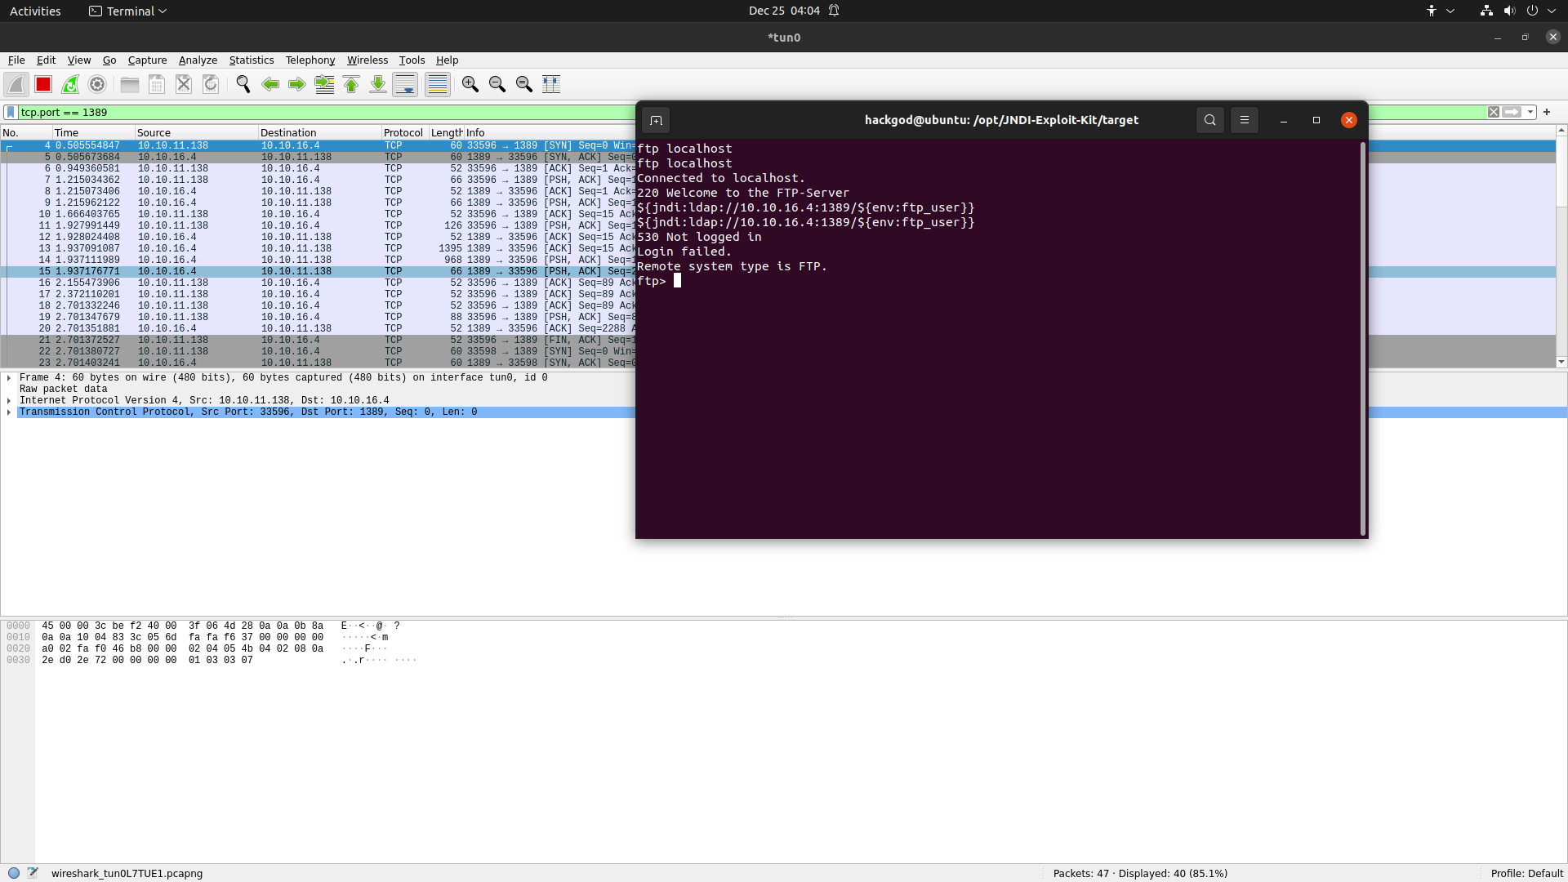This screenshot has width=1568, height=882.
Task: Click Activities in top bar
Action: [x=35, y=11]
